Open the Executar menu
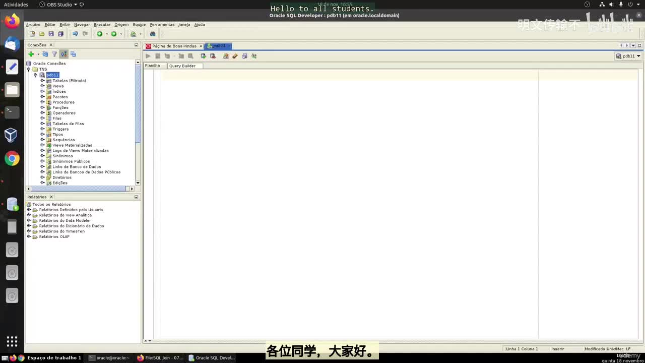This screenshot has height=363, width=645. coord(102,24)
